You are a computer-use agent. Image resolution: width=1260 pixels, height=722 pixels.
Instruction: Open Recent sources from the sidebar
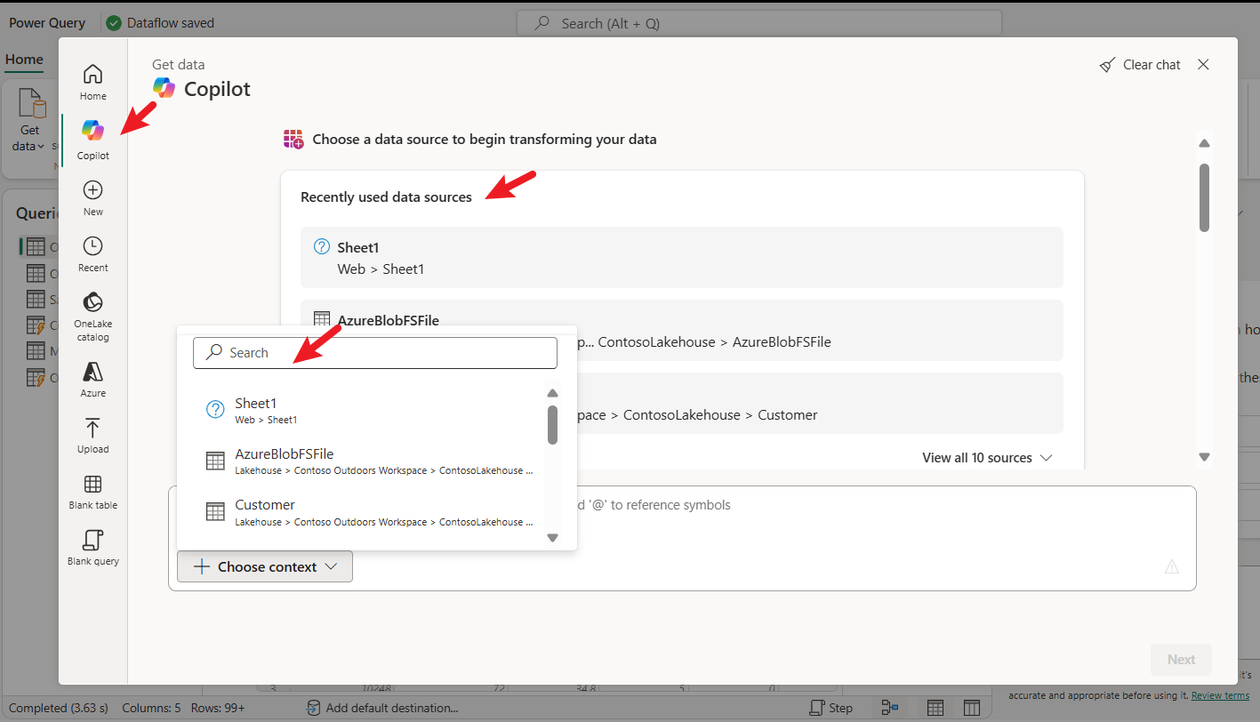tap(92, 252)
